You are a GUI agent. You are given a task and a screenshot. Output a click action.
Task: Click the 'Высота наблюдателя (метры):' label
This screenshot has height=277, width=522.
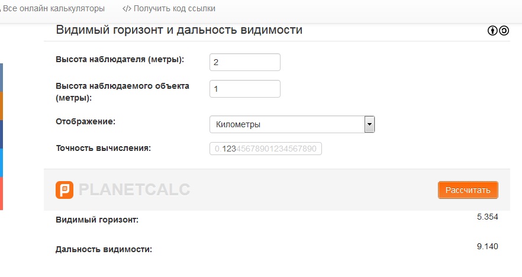tap(120, 60)
